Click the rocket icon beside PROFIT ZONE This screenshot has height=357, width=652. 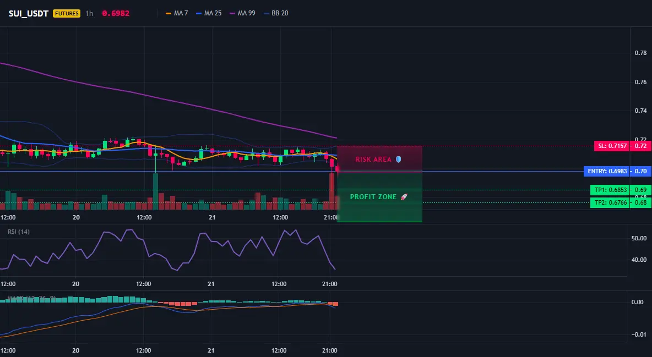click(404, 196)
